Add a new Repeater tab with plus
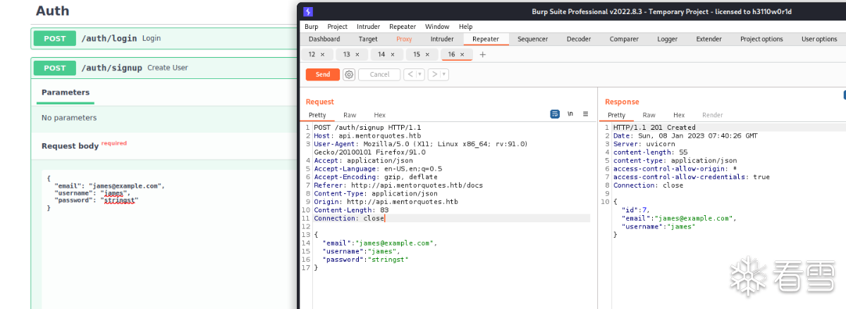Image resolution: width=846 pixels, height=309 pixels. [x=483, y=54]
